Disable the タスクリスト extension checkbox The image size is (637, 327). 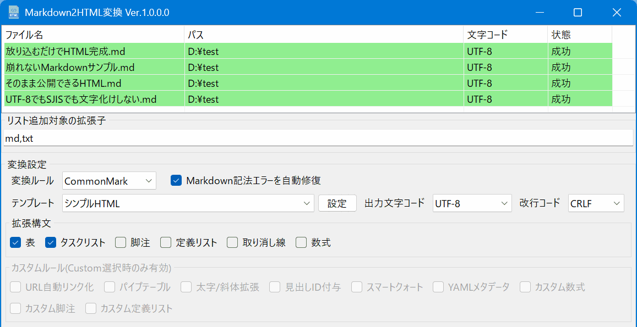(x=50, y=242)
